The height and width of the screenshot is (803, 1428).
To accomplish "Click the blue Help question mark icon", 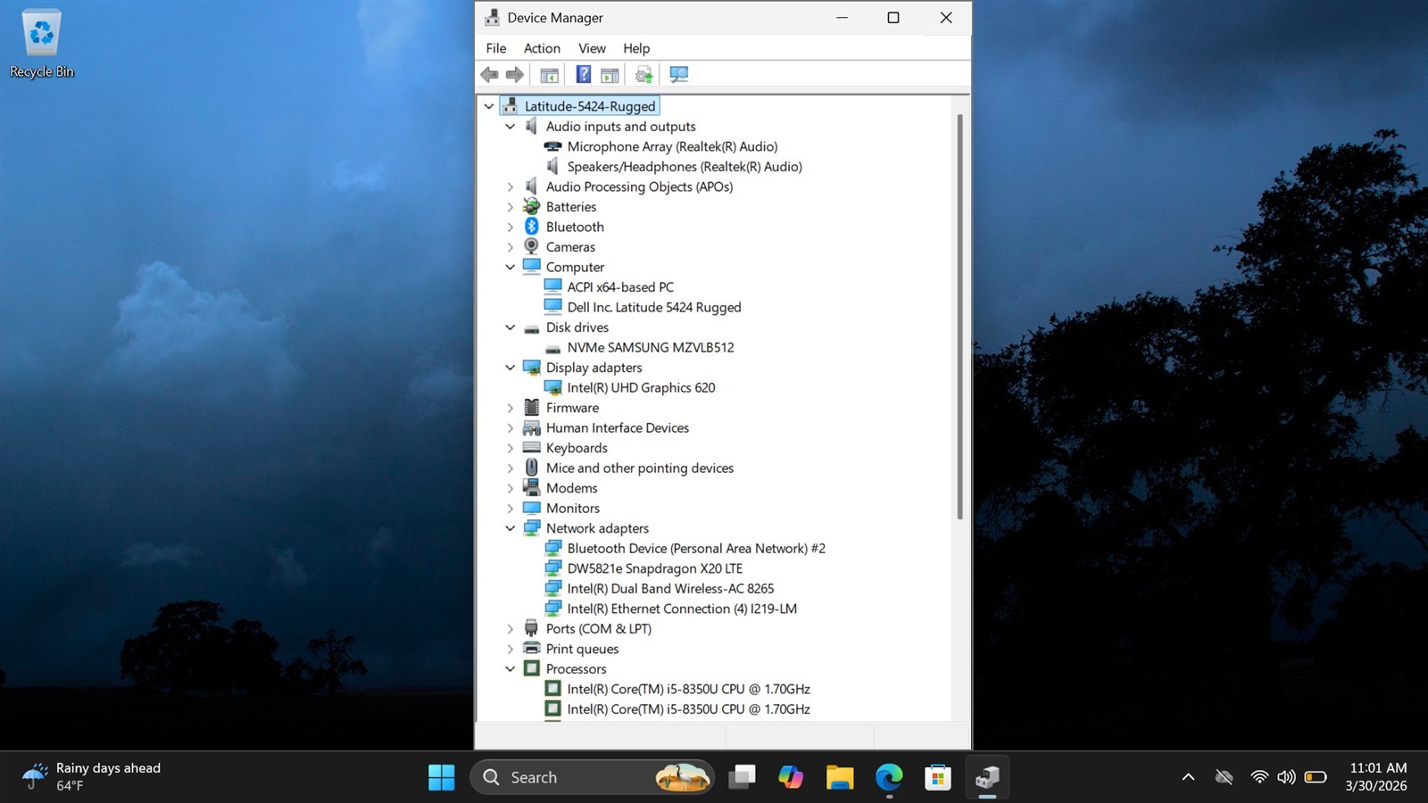I will point(583,75).
